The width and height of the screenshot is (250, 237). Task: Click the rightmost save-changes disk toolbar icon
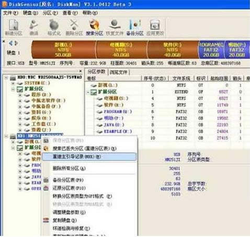[155, 27]
